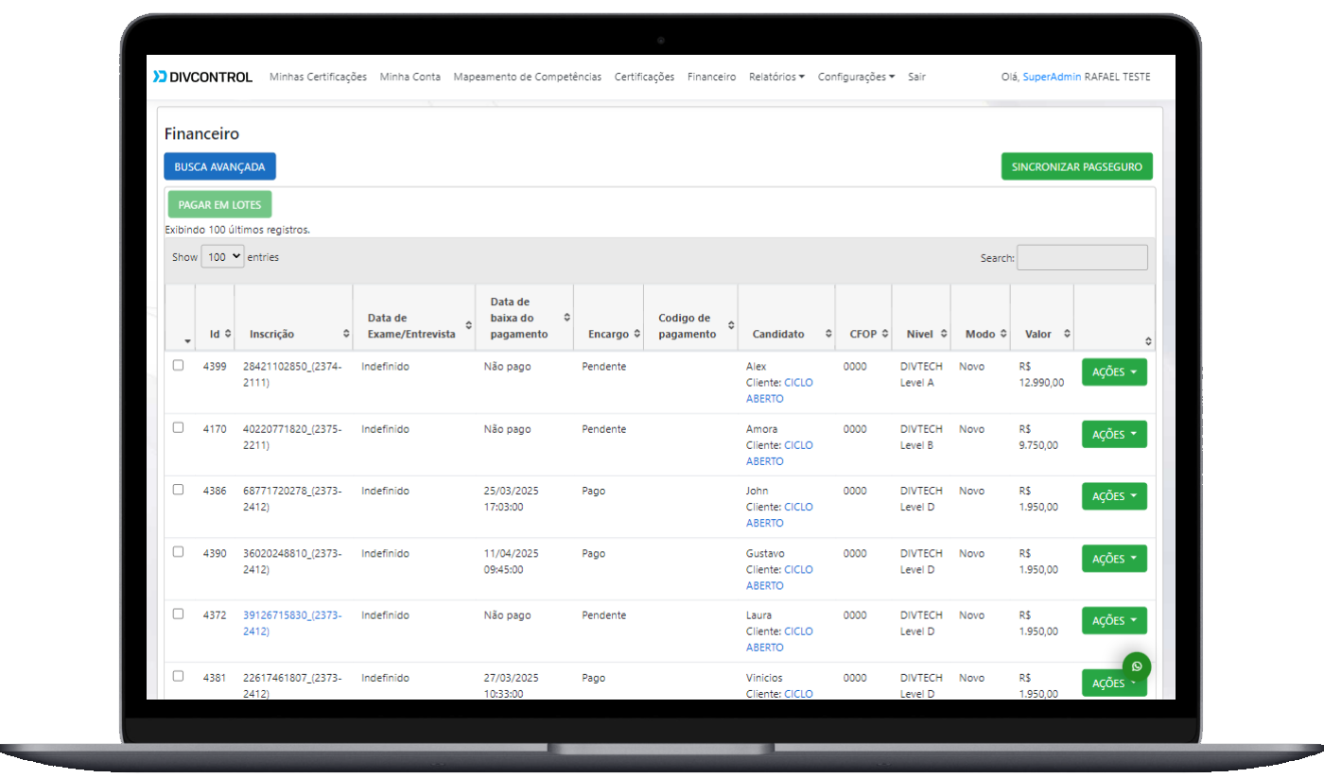The image size is (1324, 778).
Task: Click the BUSCA AVANÇADA button
Action: pos(219,166)
